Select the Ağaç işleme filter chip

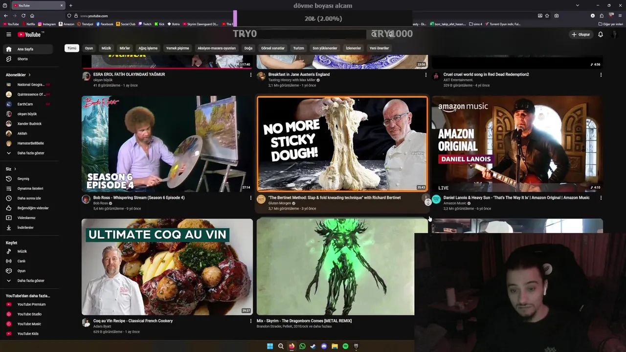[148, 48]
